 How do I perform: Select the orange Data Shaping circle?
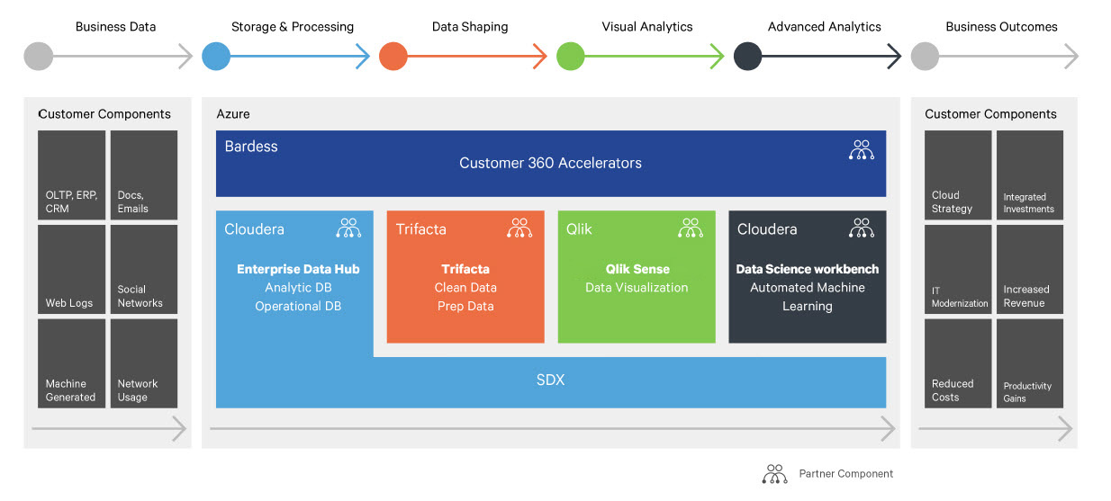click(393, 56)
